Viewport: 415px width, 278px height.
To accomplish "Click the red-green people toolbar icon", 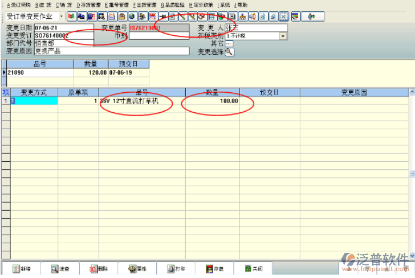I will click(x=71, y=17).
